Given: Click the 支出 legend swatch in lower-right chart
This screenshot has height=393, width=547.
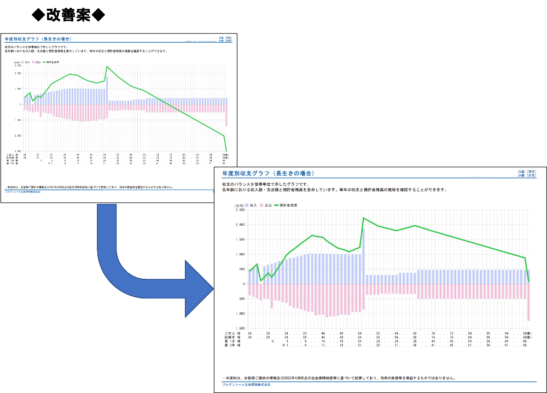Looking at the screenshot, I should 263,206.
